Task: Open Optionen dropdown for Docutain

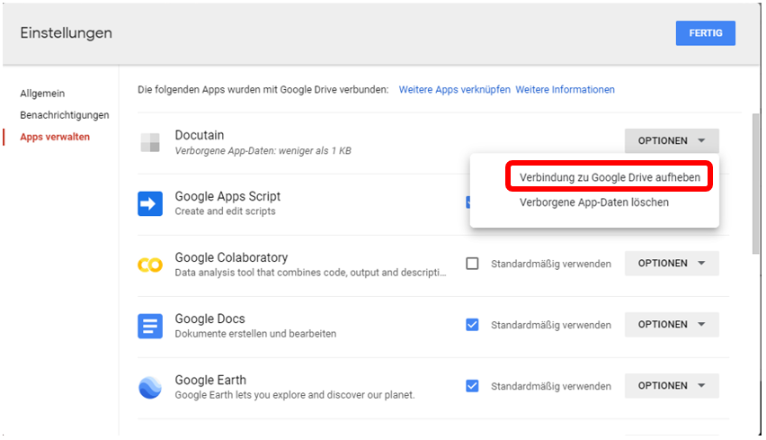Action: (x=672, y=140)
